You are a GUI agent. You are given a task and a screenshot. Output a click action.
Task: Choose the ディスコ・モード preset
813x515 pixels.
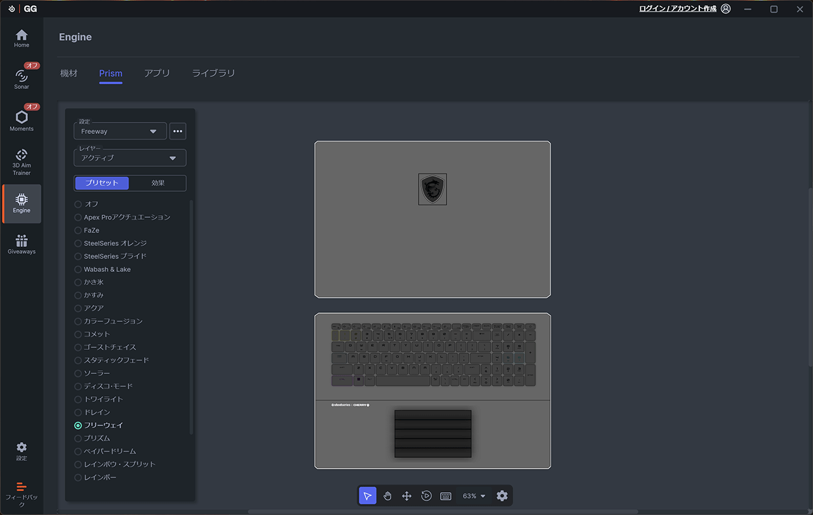(x=78, y=386)
